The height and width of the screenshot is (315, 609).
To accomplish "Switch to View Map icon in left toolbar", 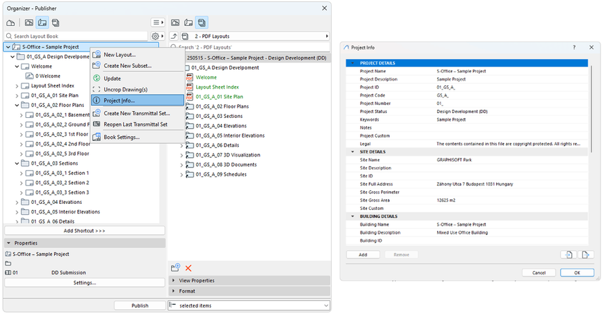I will point(29,22).
